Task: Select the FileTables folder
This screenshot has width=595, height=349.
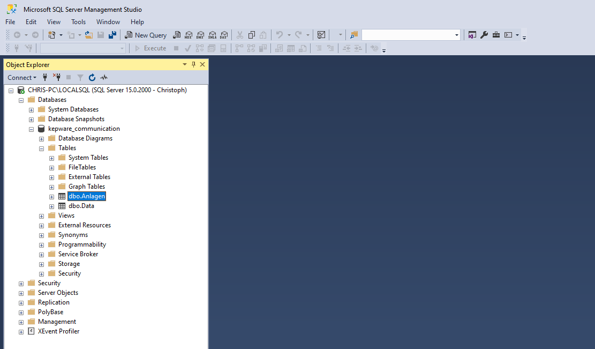Action: point(82,167)
